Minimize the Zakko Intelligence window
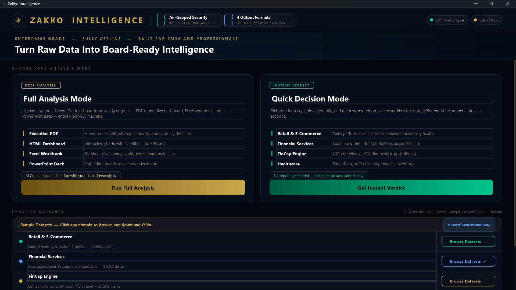The width and height of the screenshot is (516, 290). [476, 4]
